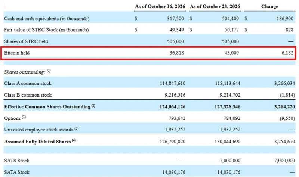299x177 pixels.
Task: Click the Class A value 114,847,610
Action: [173, 83]
